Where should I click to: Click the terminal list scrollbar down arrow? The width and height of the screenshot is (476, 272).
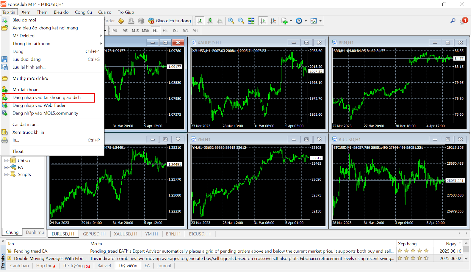tap(466, 259)
